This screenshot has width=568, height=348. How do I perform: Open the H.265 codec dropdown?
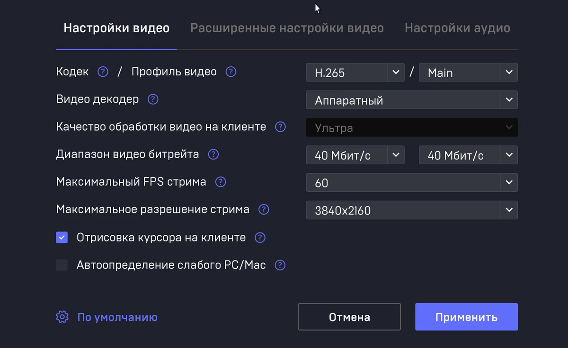tap(355, 72)
